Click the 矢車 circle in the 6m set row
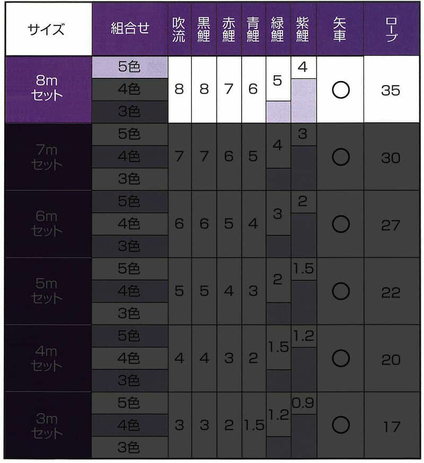 click(x=340, y=224)
